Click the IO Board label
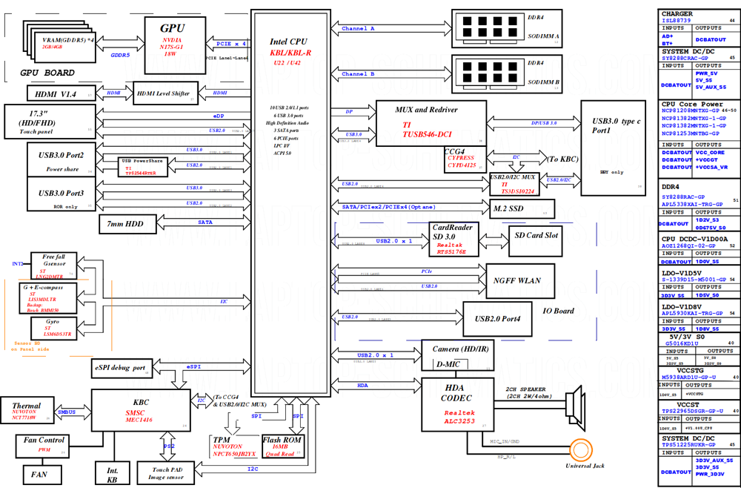Image resolution: width=741 pixels, height=488 pixels. click(x=558, y=311)
